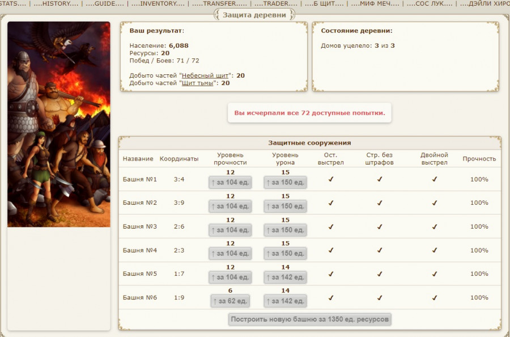Click Ост. выстрел checkmark for Башня №4
This screenshot has width=510, height=337.
pyautogui.click(x=331, y=250)
